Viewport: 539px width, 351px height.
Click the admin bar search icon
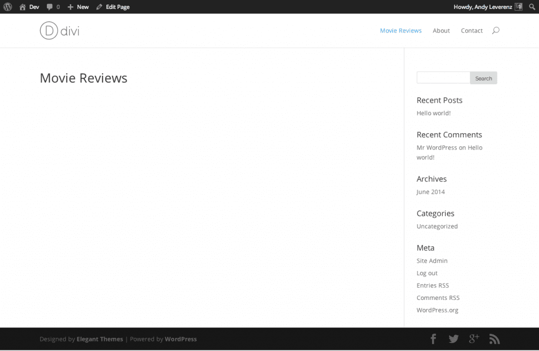532,7
